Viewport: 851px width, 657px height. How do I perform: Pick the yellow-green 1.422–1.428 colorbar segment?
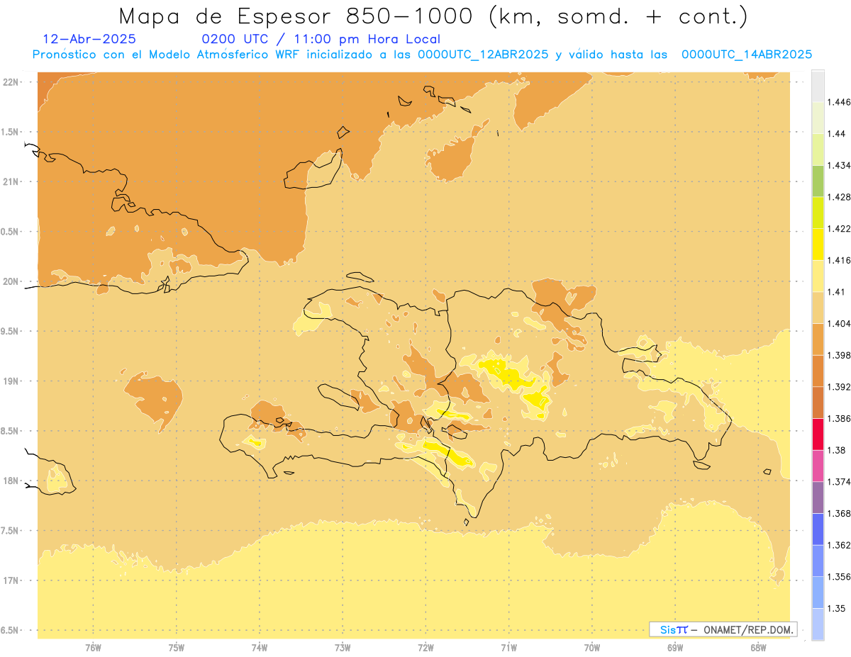pyautogui.click(x=818, y=213)
